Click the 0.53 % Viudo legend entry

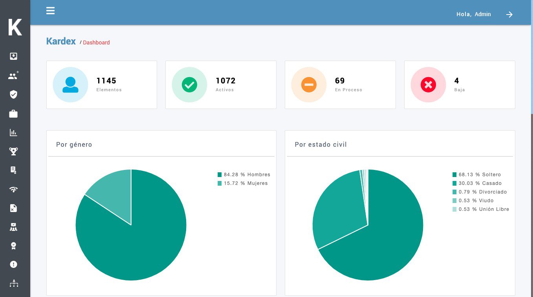[473, 201]
